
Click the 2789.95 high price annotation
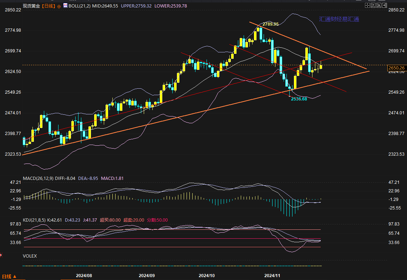(x=270, y=24)
